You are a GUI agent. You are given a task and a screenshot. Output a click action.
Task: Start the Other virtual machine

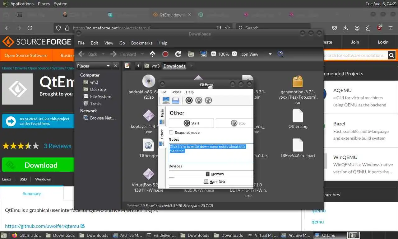point(191,123)
